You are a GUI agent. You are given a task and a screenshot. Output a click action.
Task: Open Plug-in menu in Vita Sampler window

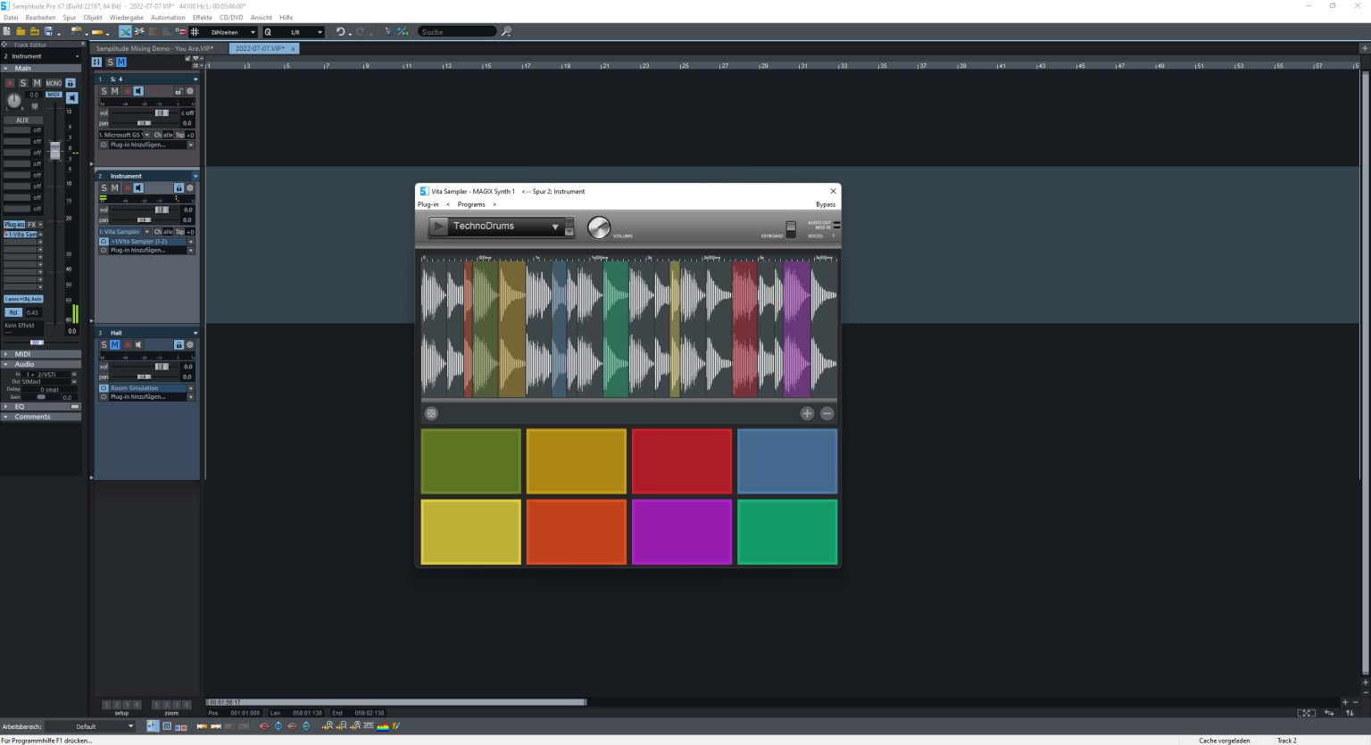pyautogui.click(x=428, y=204)
